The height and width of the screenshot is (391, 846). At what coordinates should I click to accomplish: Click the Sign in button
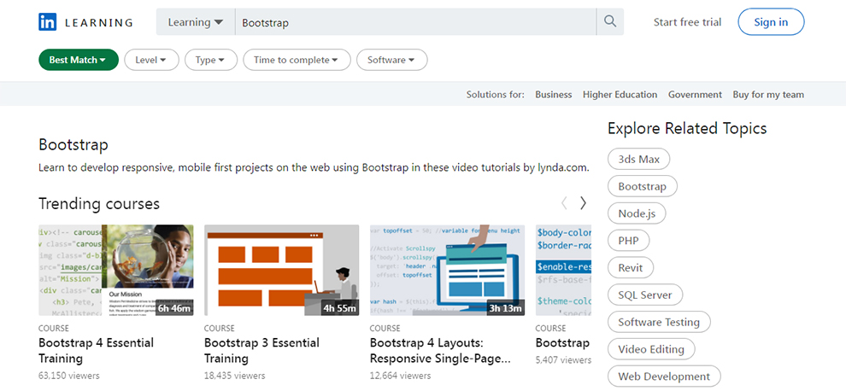pyautogui.click(x=771, y=22)
